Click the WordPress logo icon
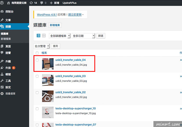The height and width of the screenshot is (127, 182). (x=2, y=3)
